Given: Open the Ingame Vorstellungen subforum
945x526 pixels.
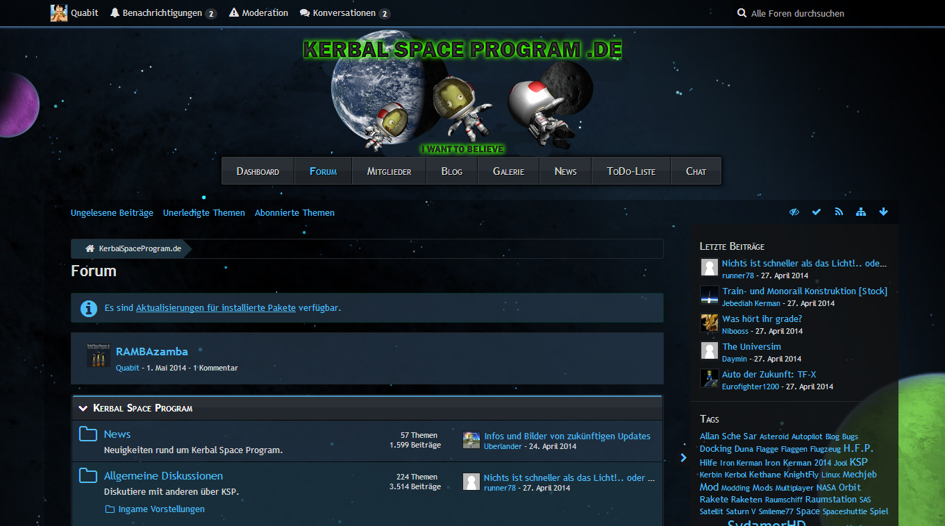Looking at the screenshot, I should point(161,509).
